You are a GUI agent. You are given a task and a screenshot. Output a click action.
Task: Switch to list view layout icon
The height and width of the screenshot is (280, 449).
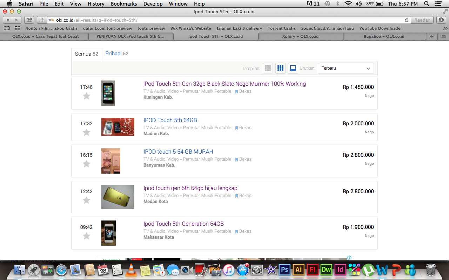[x=268, y=68]
